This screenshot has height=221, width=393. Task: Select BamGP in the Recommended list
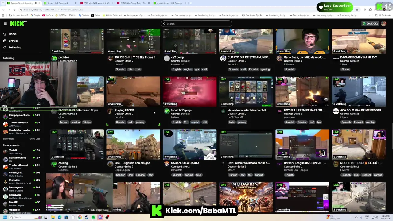[x=22, y=204]
